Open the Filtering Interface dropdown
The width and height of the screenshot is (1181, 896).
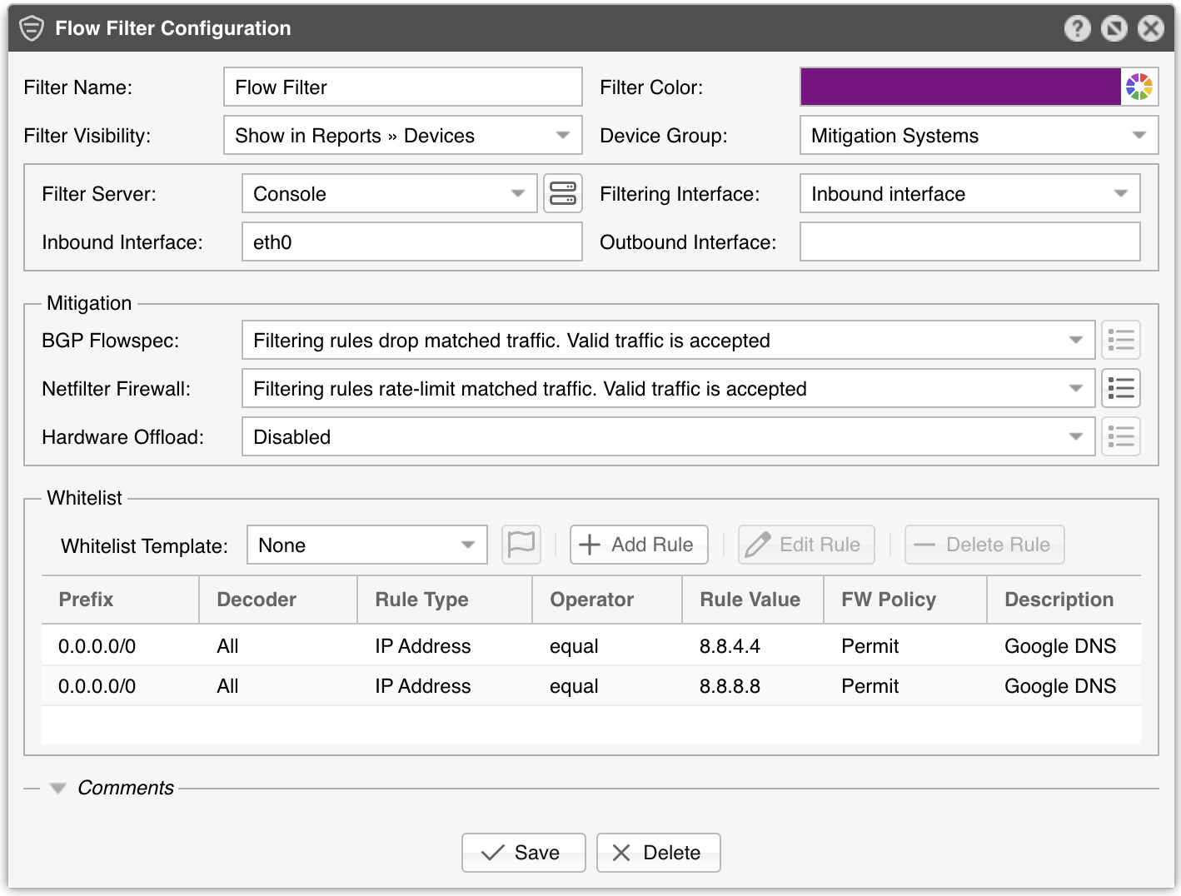click(970, 193)
